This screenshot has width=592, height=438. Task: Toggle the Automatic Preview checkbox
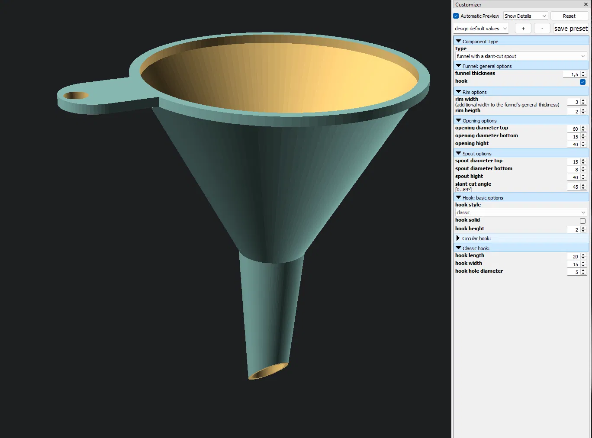click(x=456, y=16)
